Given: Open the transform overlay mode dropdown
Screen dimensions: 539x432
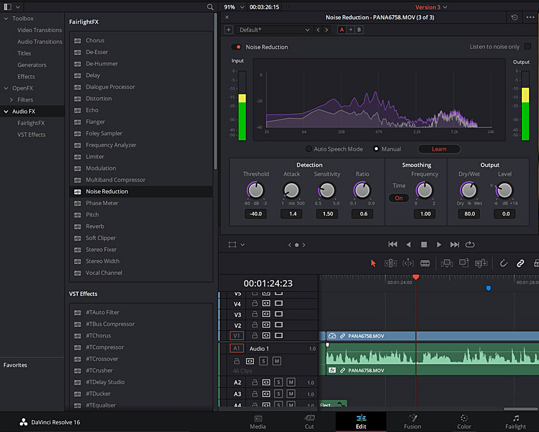Looking at the screenshot, I should 243,245.
